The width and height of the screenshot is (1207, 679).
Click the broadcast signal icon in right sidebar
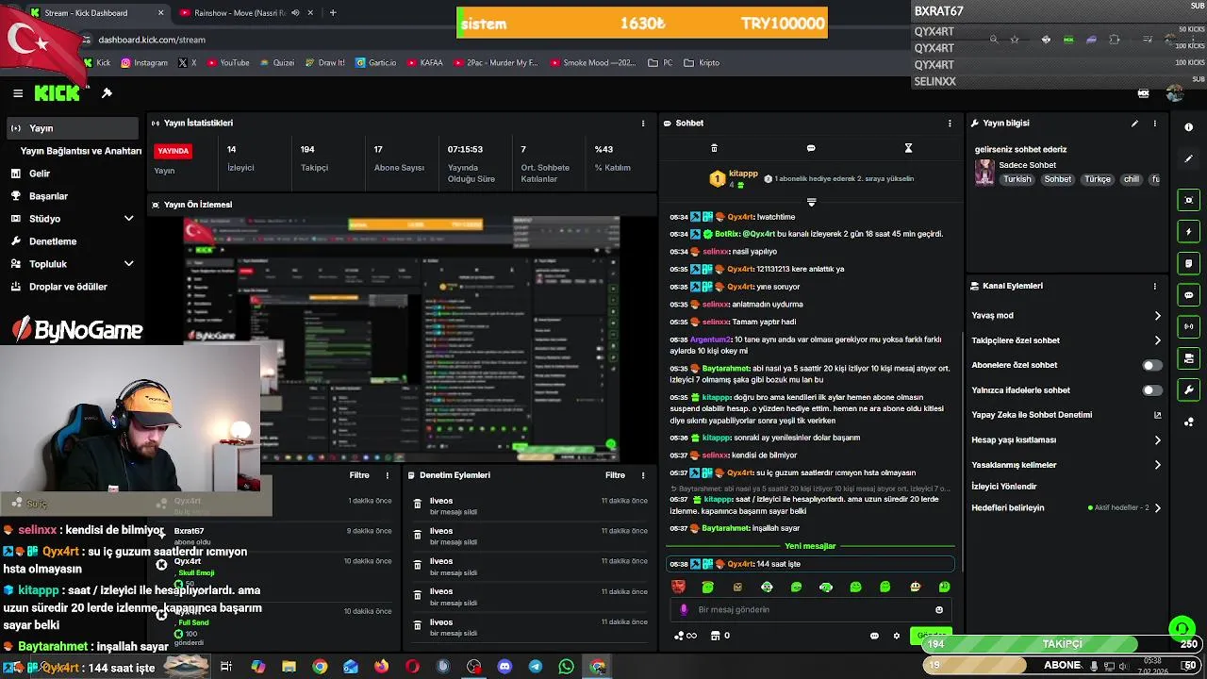pyautogui.click(x=1188, y=326)
